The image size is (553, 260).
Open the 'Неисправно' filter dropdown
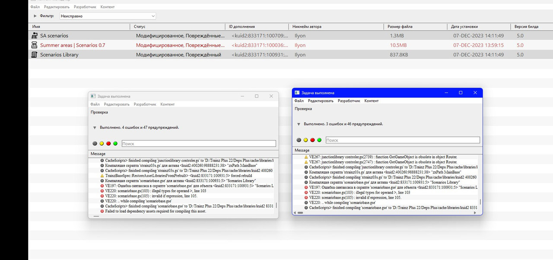[x=108, y=16]
